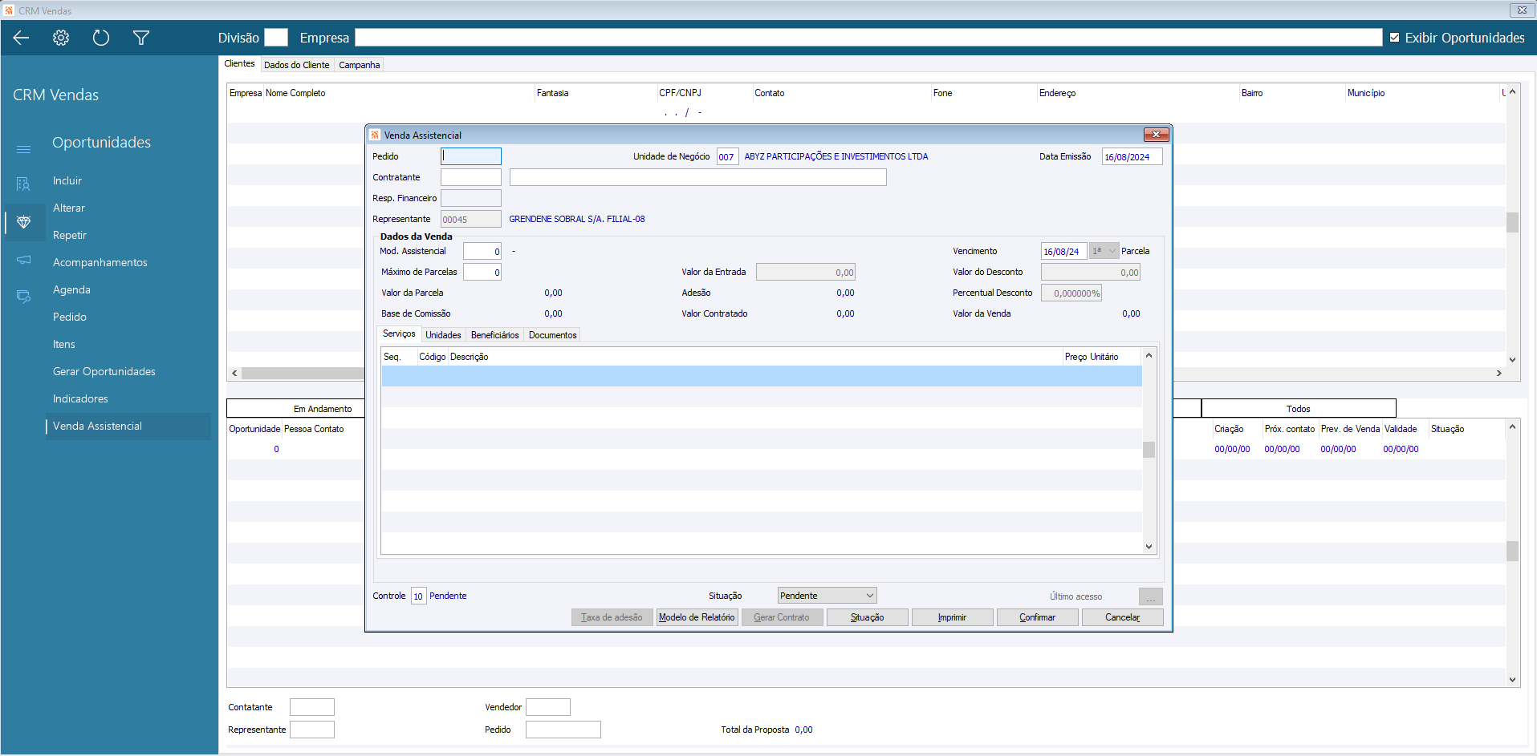The width and height of the screenshot is (1537, 756).
Task: Click the Contratante code input field
Action: [x=470, y=177]
